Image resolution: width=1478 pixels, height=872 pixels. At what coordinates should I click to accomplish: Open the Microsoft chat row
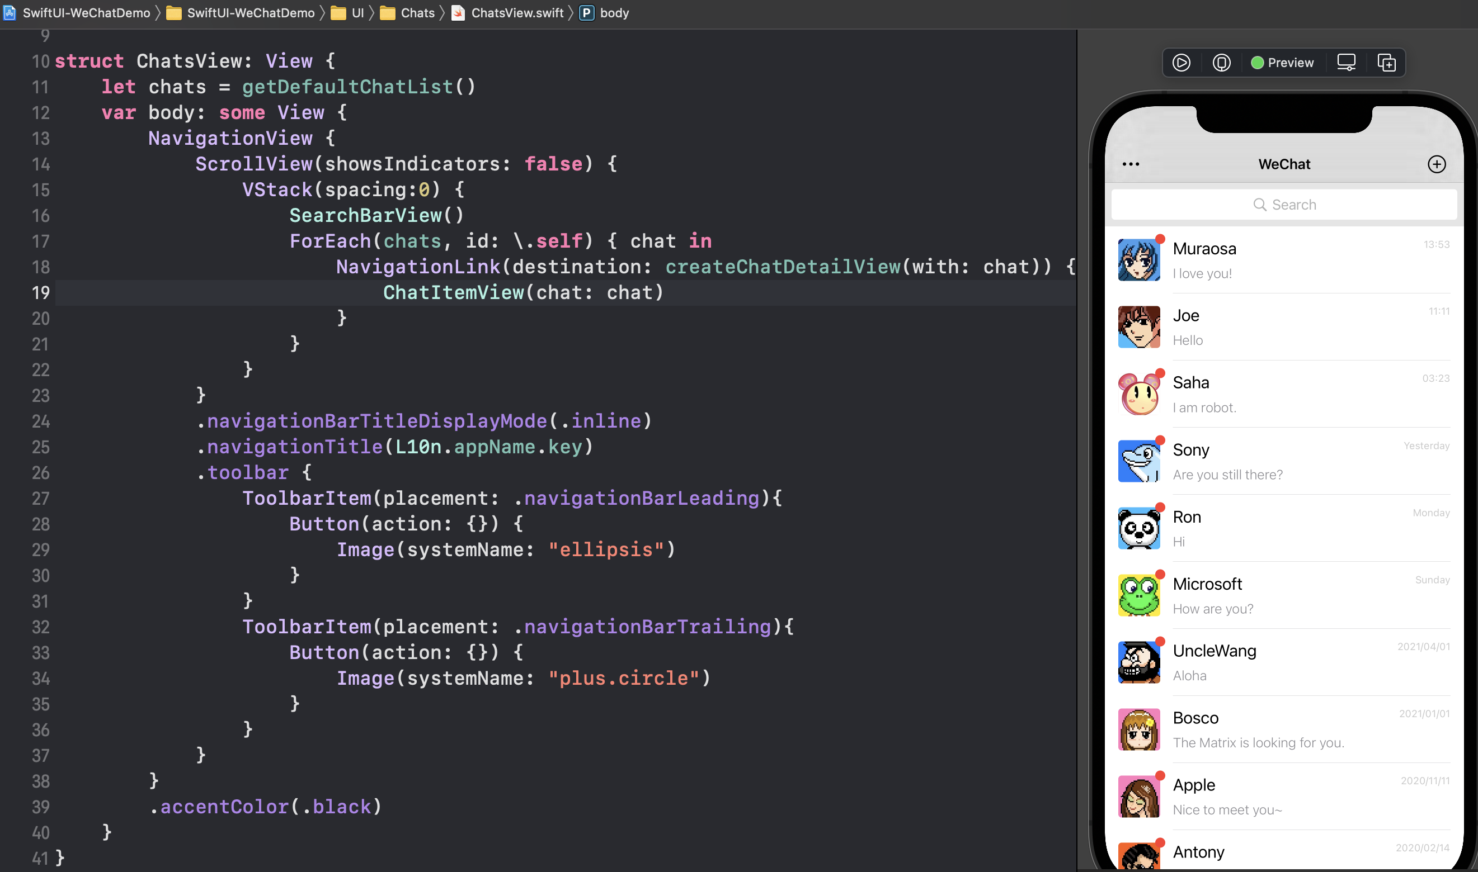1283,596
